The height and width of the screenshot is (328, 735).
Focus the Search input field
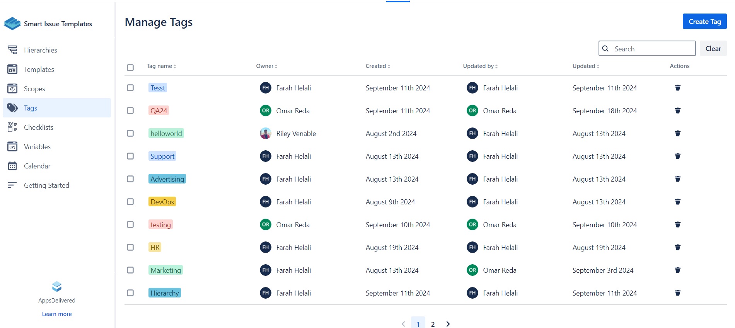[x=653, y=49]
